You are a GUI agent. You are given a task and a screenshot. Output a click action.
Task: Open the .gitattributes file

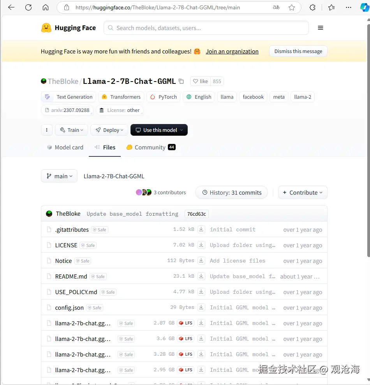click(x=72, y=230)
